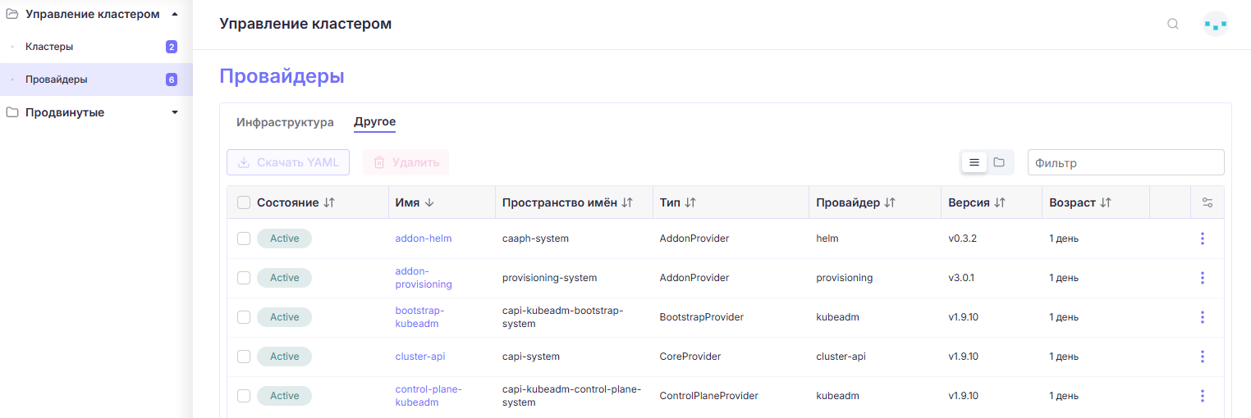Screen dimensions: 1251x418
Task: Open table column settings icon
Action: (x=1207, y=202)
